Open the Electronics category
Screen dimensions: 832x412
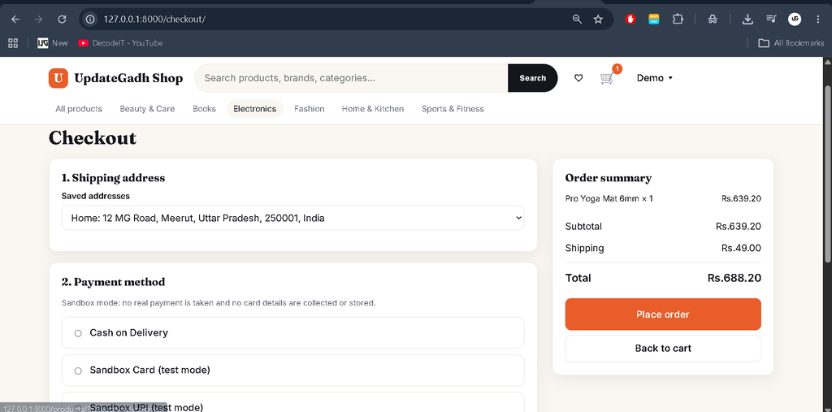[x=254, y=109]
